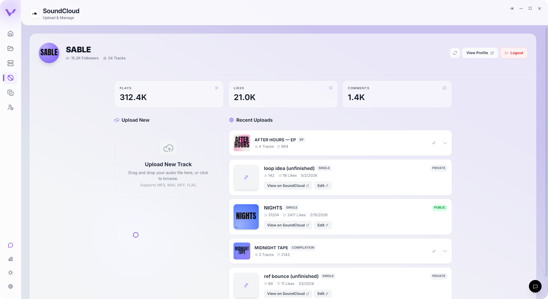Click the MIDNIGHT TAPE title
The image size is (548, 299).
pos(271,248)
